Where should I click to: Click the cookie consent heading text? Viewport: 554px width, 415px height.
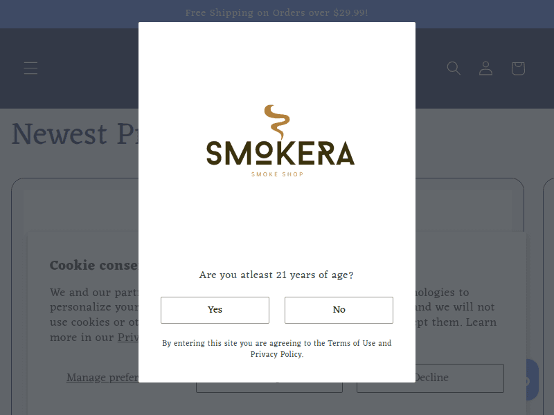[x=93, y=266]
